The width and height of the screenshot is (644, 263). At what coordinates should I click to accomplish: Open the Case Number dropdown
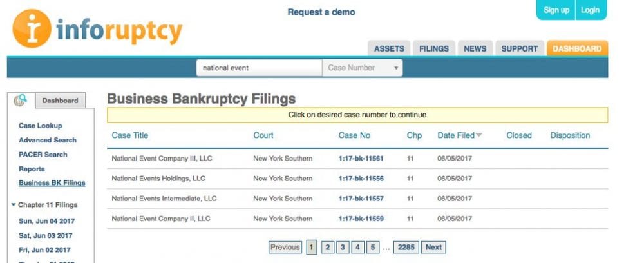[362, 68]
